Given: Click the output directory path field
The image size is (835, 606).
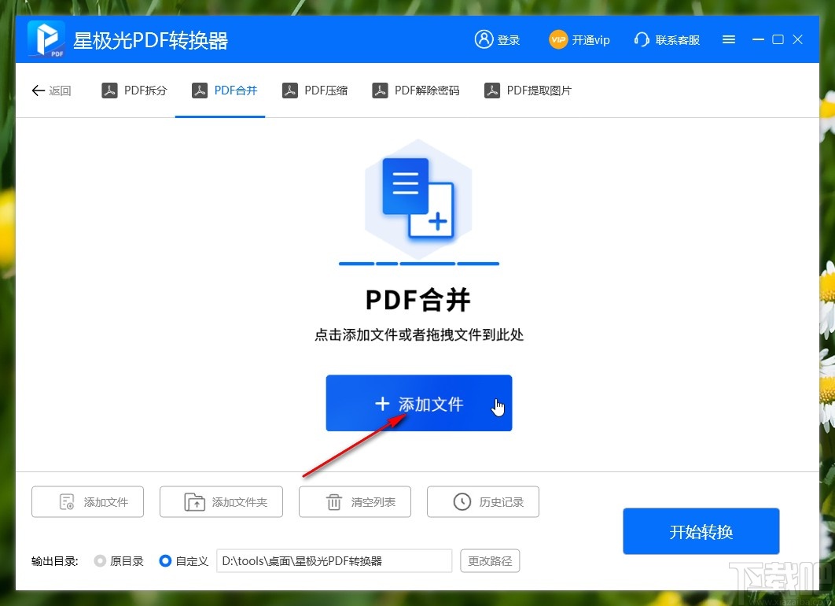Looking at the screenshot, I should (334, 560).
